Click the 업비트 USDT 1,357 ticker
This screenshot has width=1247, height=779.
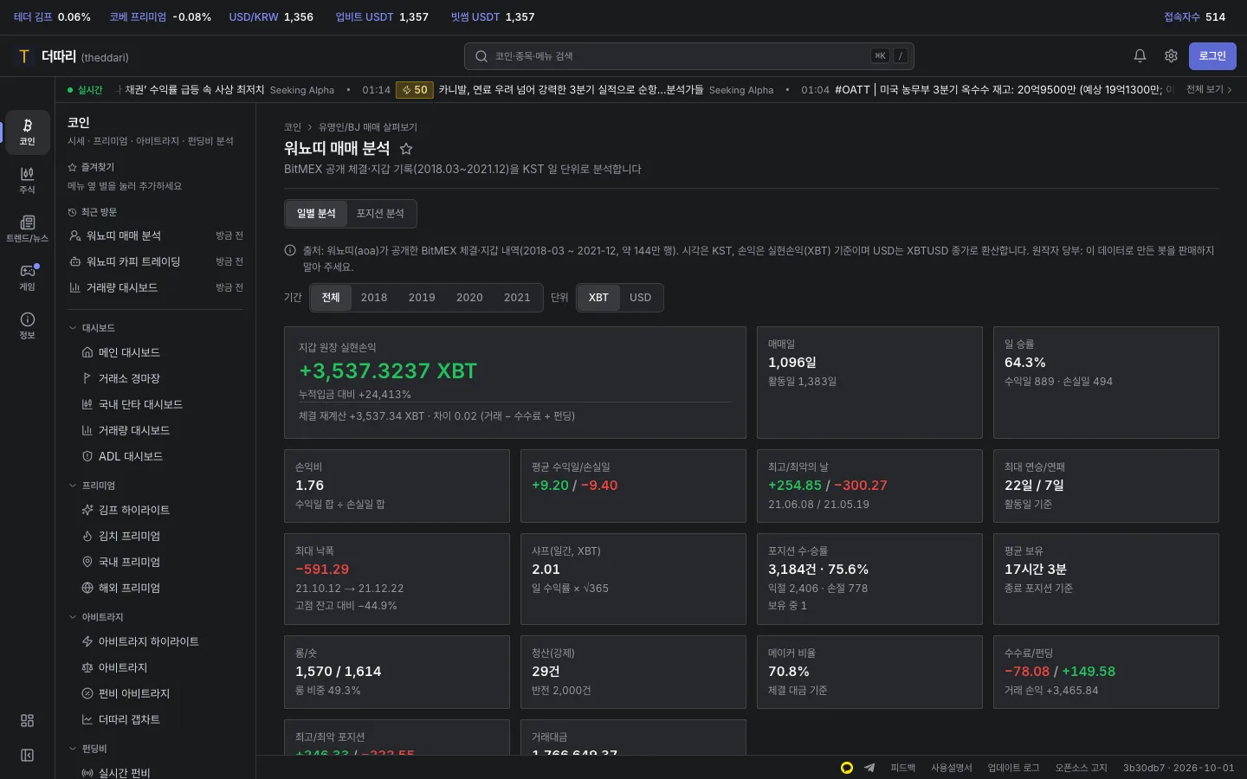(x=382, y=17)
